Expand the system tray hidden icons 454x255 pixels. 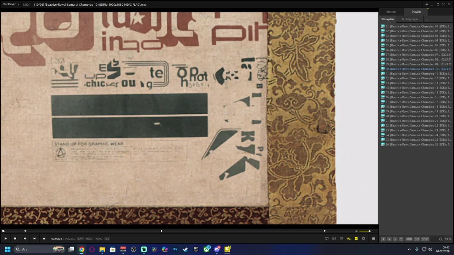click(x=409, y=249)
